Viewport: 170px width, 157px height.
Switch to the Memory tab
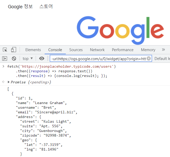point(148,50)
